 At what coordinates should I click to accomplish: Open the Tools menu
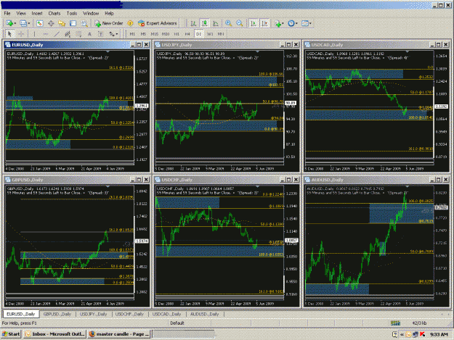click(71, 13)
